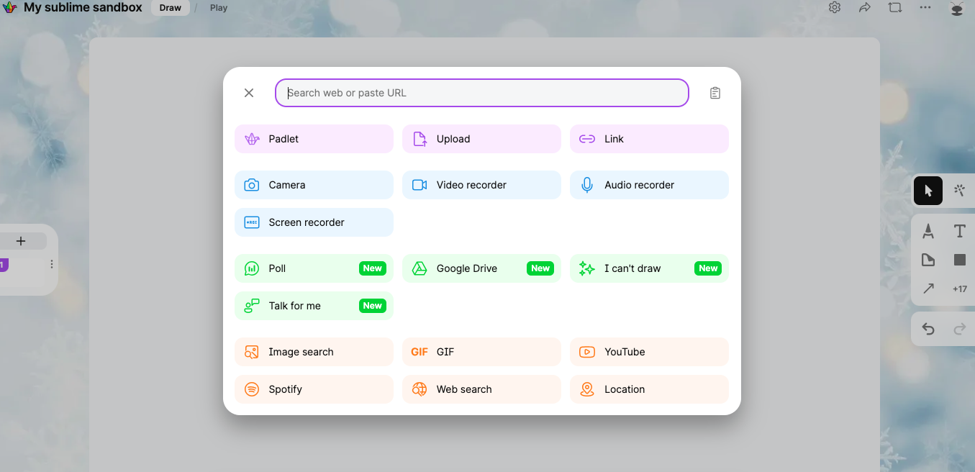Focus the 'Search web or paste URL' field
975x472 pixels.
click(x=481, y=92)
